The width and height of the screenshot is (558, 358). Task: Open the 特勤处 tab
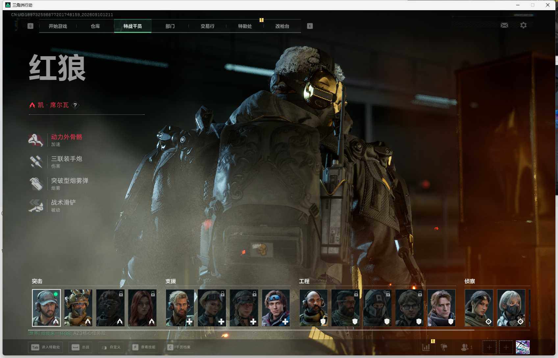[245, 26]
